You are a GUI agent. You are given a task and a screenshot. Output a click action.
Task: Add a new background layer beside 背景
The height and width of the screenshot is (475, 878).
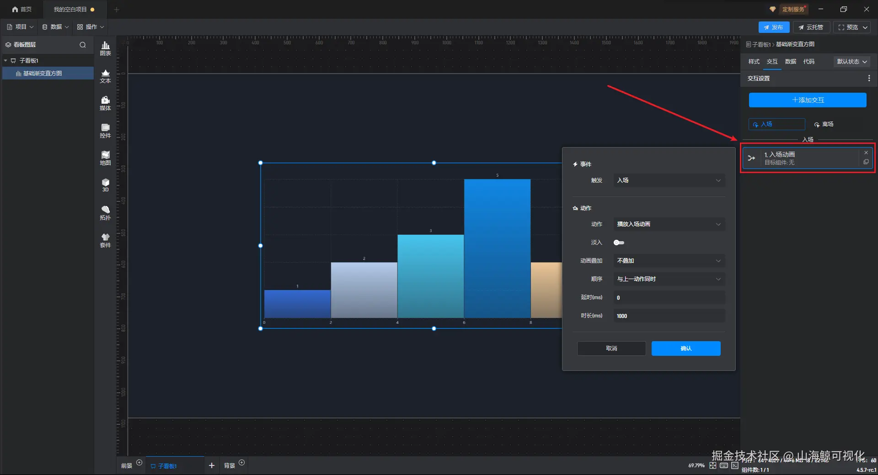pos(242,463)
